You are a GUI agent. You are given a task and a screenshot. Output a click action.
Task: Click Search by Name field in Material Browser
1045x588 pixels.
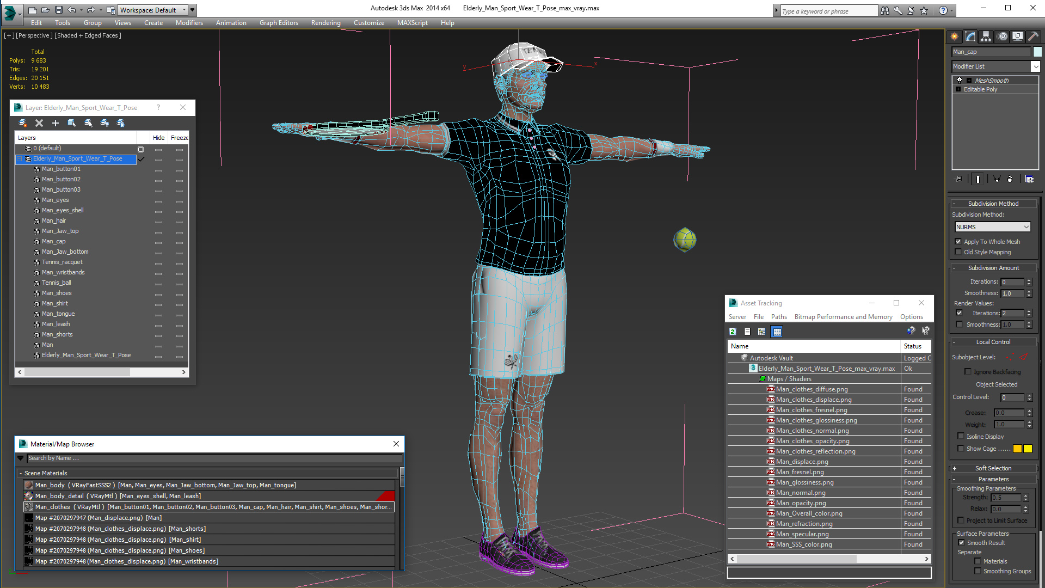[x=214, y=458]
